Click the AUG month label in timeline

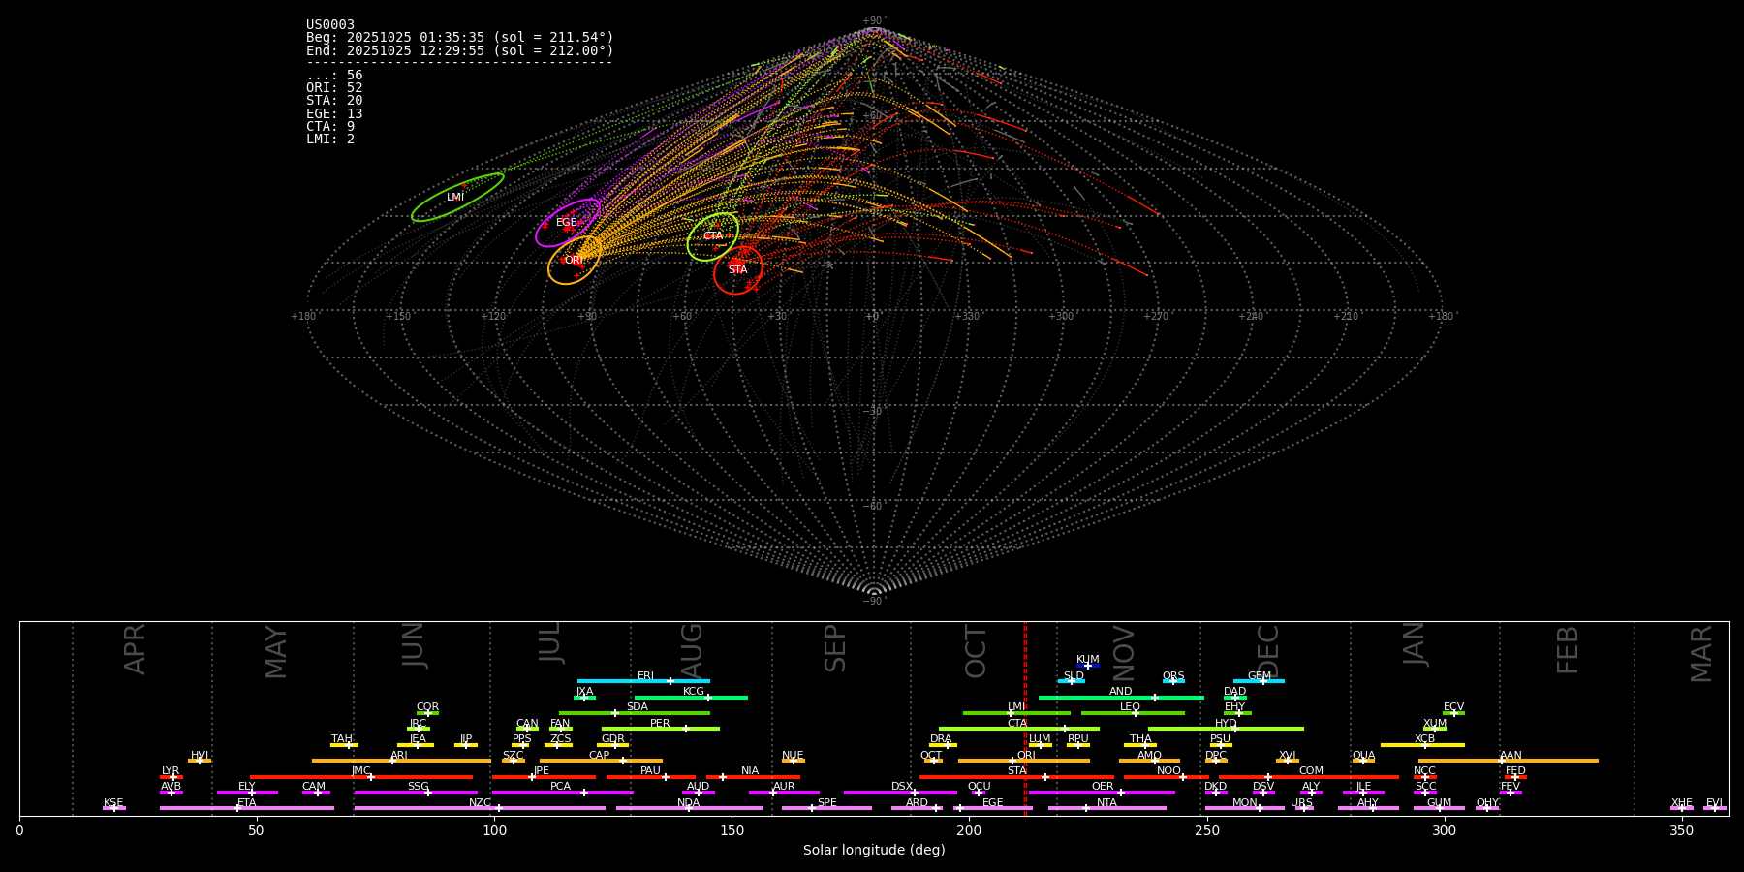coord(692,651)
